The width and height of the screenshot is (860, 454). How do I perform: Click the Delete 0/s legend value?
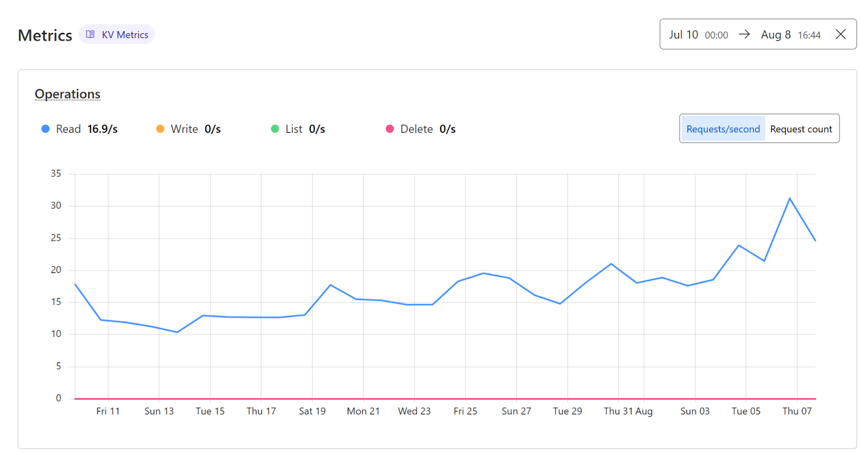[447, 129]
